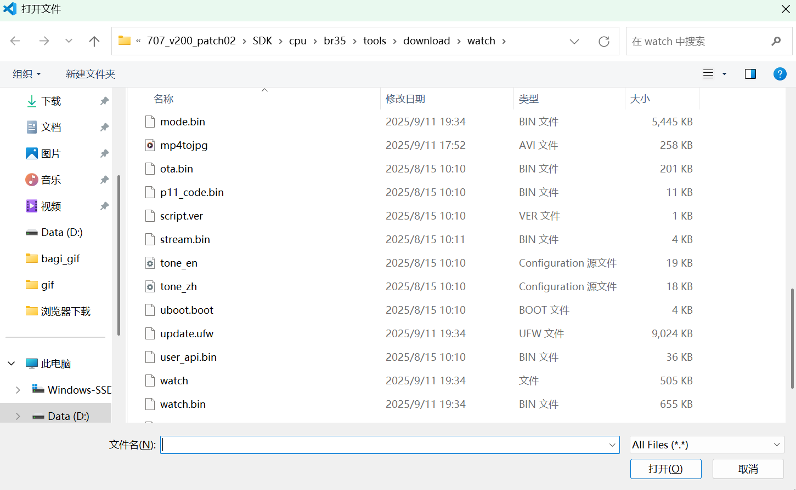Toggle the preview pane
Screen dimensions: 796x490
pyautogui.click(x=750, y=74)
